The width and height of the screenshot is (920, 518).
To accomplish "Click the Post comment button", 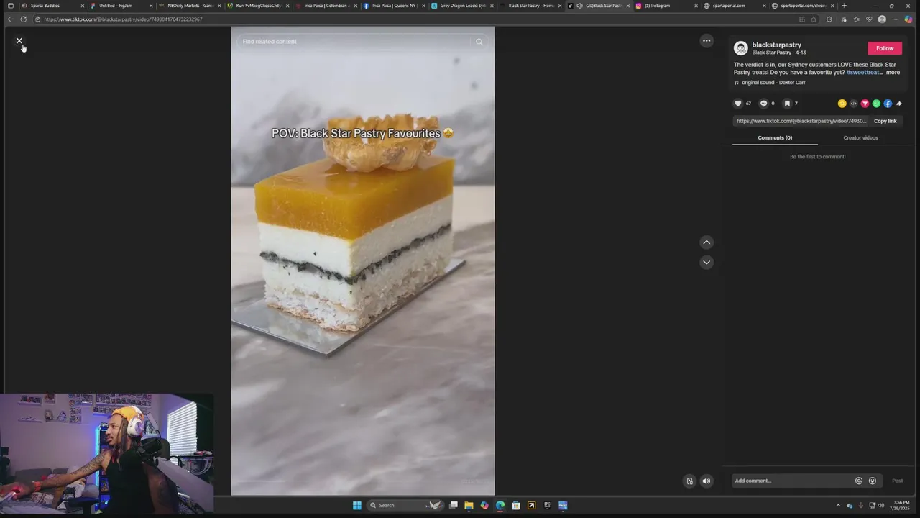I will click(x=897, y=481).
